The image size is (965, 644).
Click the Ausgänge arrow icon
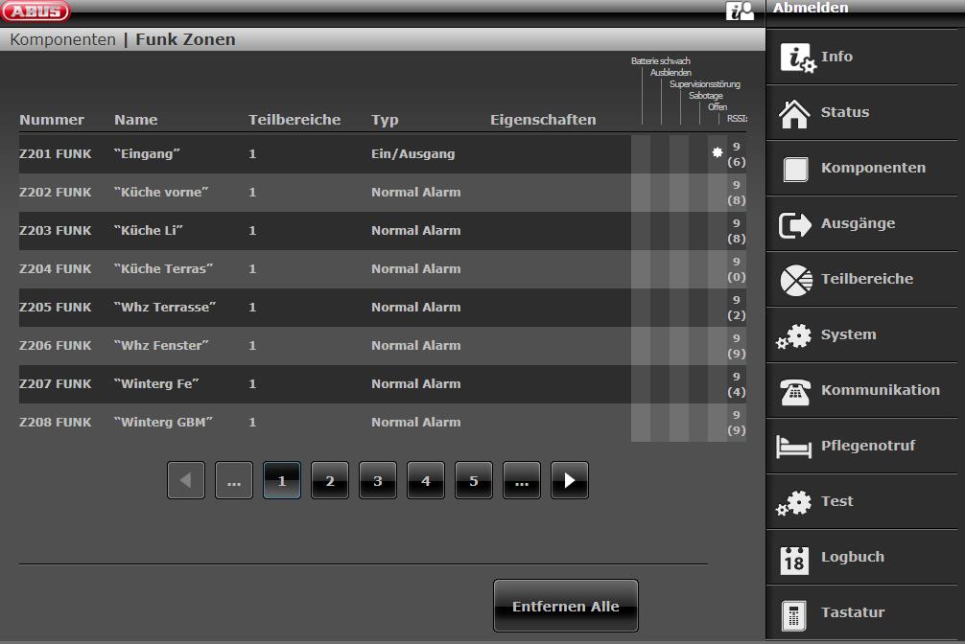click(x=795, y=224)
